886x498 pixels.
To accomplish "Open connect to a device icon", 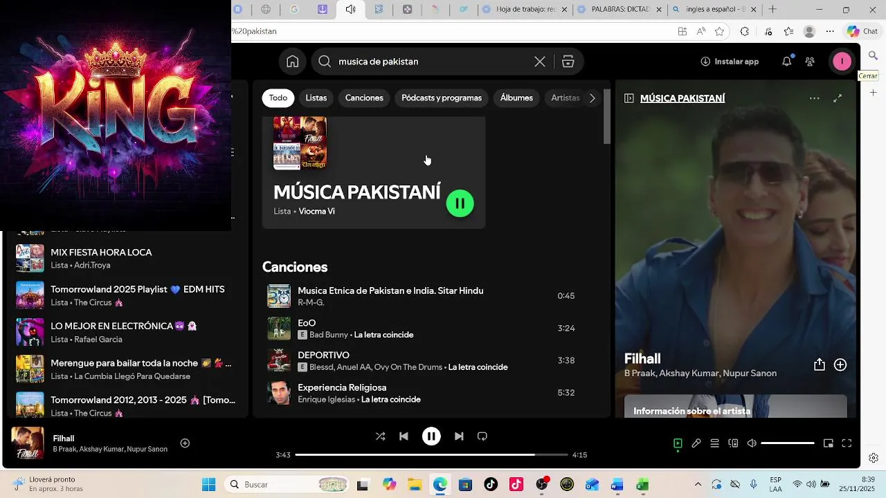I will pos(733,443).
